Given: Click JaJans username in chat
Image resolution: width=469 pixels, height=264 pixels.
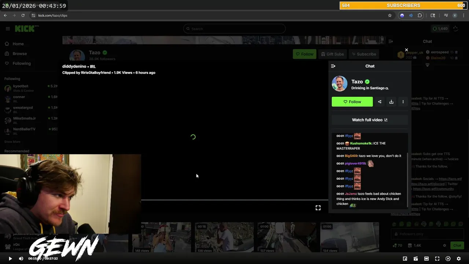Looking at the screenshot, I should [350, 194].
